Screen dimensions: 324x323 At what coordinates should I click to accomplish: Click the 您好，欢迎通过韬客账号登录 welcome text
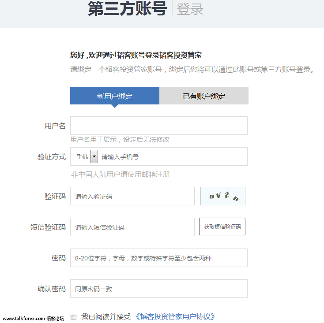click(x=136, y=55)
